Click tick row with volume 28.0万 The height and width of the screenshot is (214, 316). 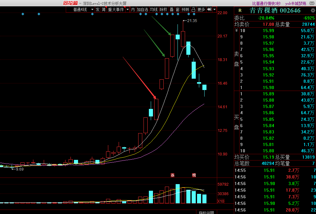pos(275,210)
